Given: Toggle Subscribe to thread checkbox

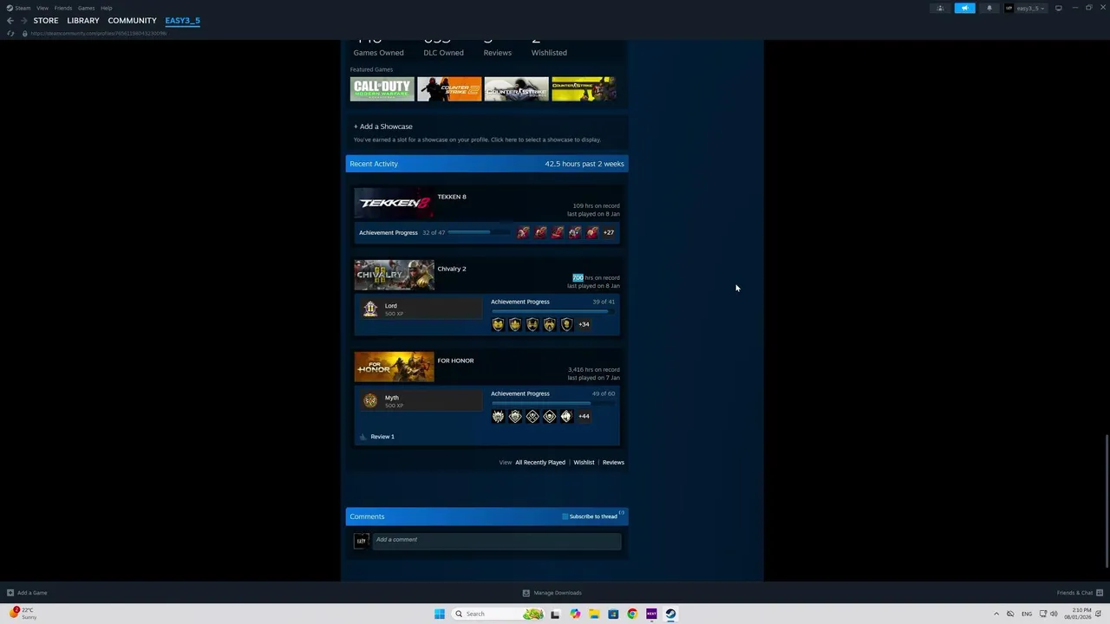Looking at the screenshot, I should (565, 517).
